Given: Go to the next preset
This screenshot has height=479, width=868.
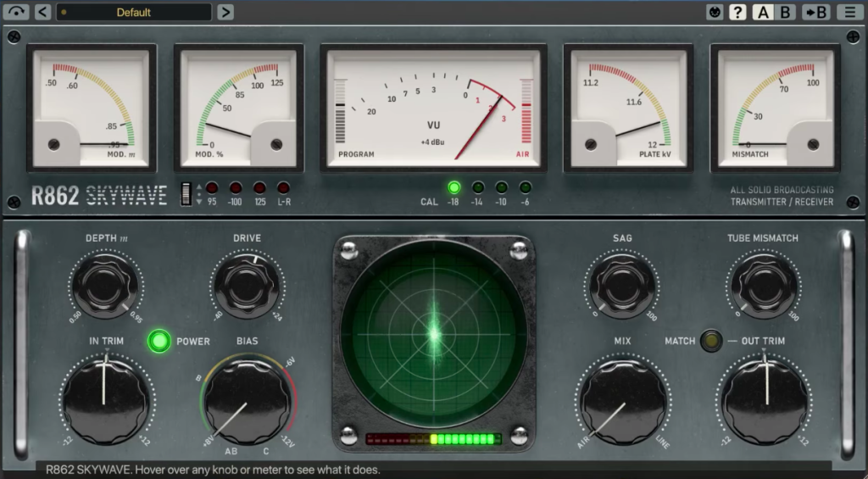Looking at the screenshot, I should (x=225, y=12).
